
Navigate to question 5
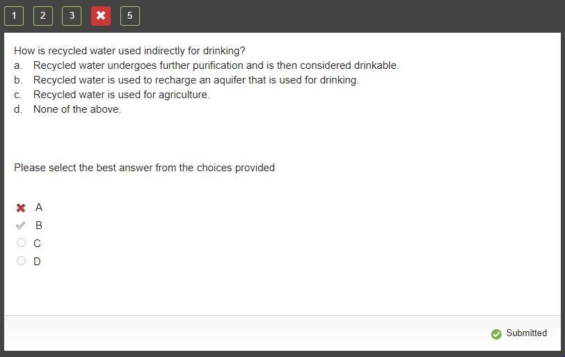point(129,16)
